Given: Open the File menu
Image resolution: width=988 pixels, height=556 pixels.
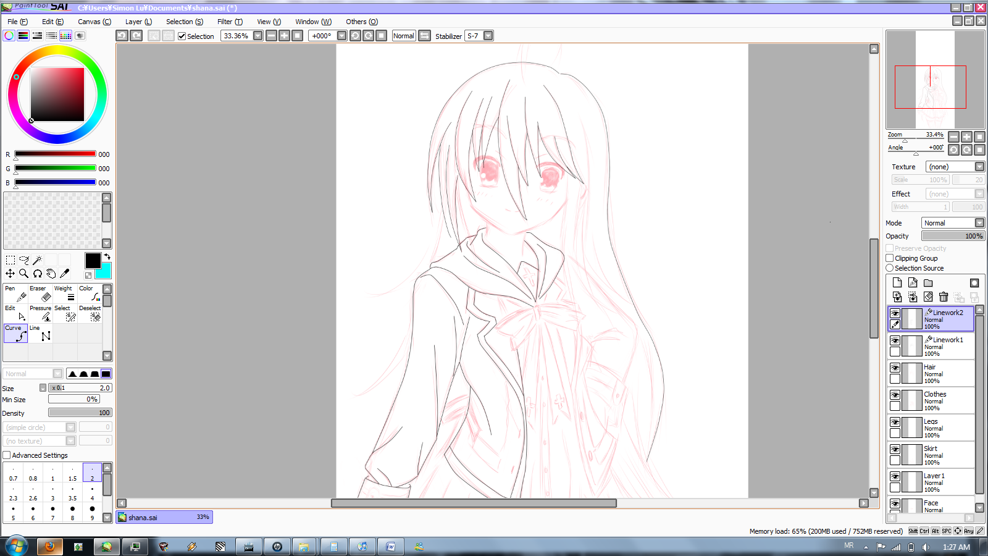Looking at the screenshot, I should (x=17, y=22).
